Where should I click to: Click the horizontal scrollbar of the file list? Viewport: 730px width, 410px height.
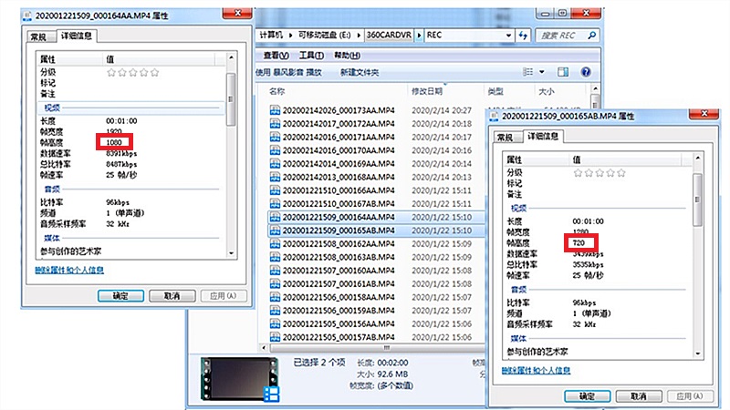377,348
